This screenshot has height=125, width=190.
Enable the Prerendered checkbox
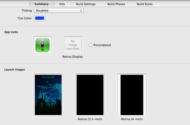point(90,45)
